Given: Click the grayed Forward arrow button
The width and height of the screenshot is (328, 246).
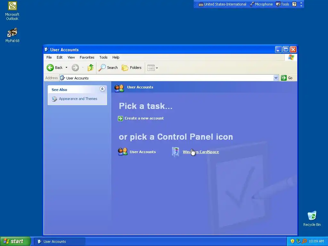Looking at the screenshot, I should tap(75, 68).
